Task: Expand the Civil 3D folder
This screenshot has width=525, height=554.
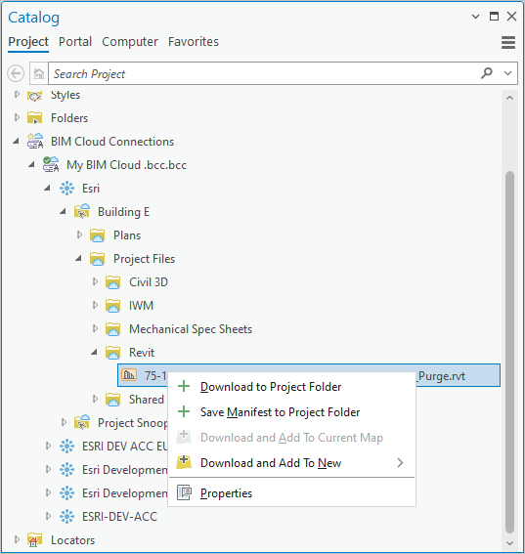Action: point(95,281)
